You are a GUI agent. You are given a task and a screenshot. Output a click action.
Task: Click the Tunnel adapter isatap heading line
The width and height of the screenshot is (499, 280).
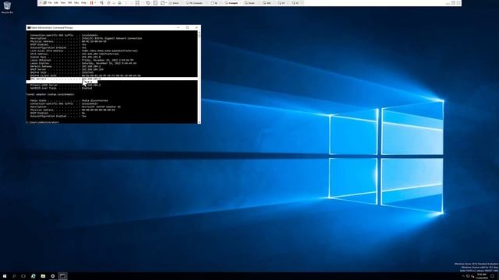[51, 94]
